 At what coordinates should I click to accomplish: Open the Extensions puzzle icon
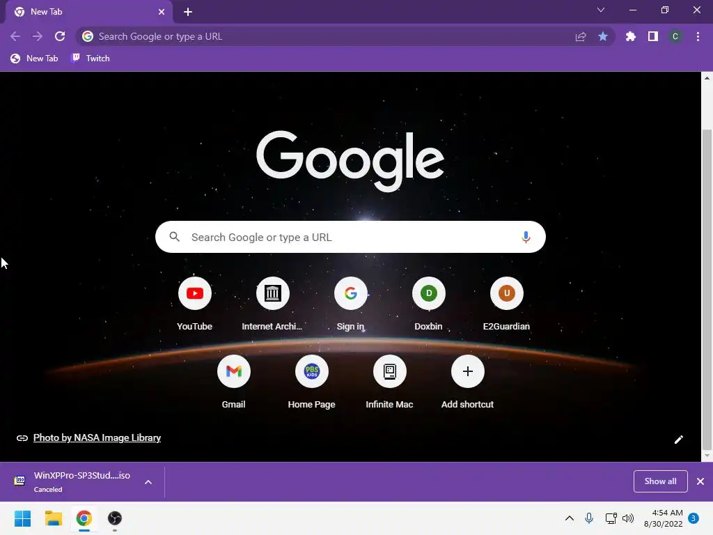(x=631, y=36)
